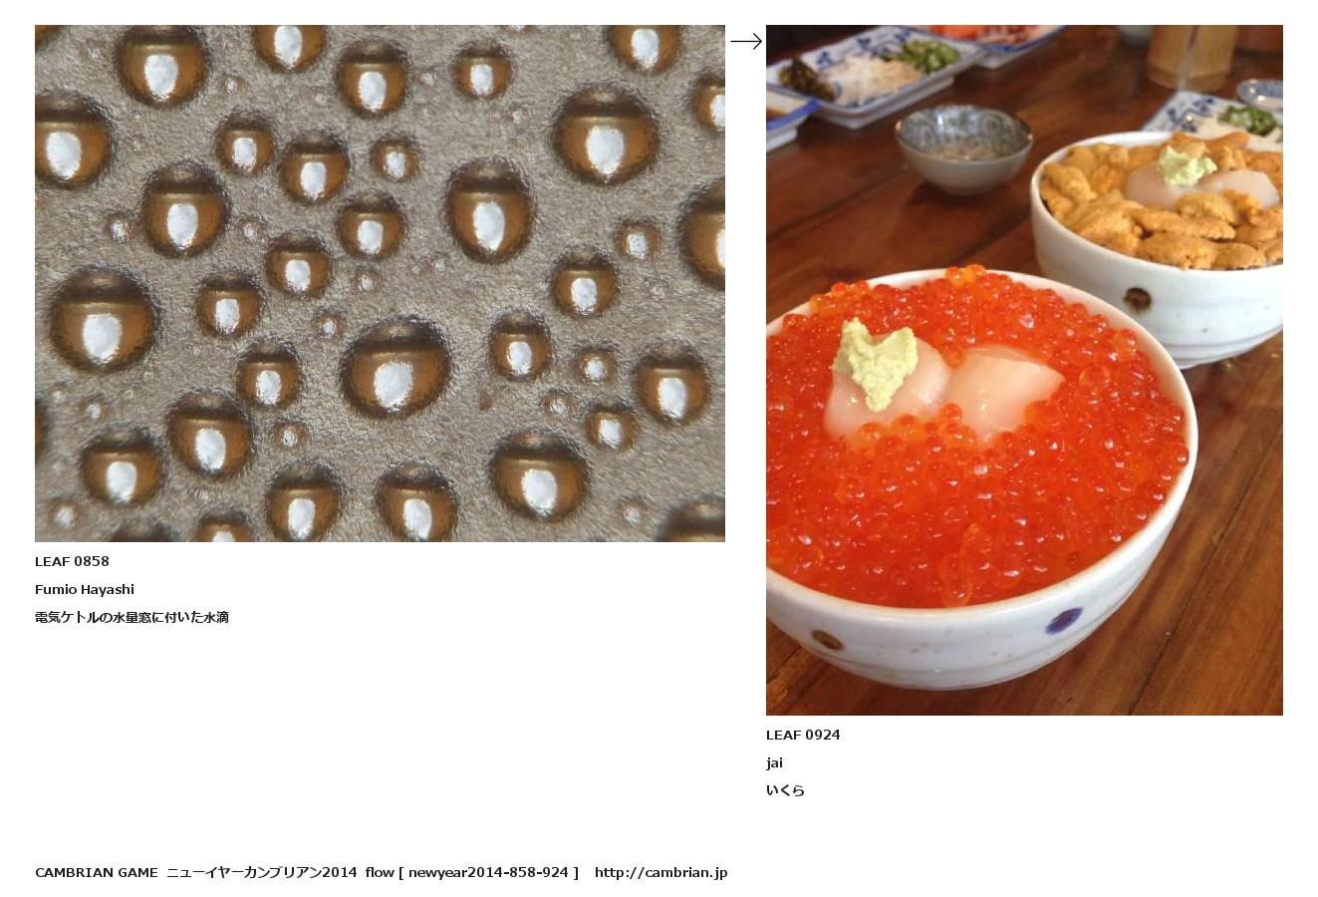Image resolution: width=1318 pixels, height=897 pixels.
Task: Select author name Fumio Hayashi
Action: 85,589
